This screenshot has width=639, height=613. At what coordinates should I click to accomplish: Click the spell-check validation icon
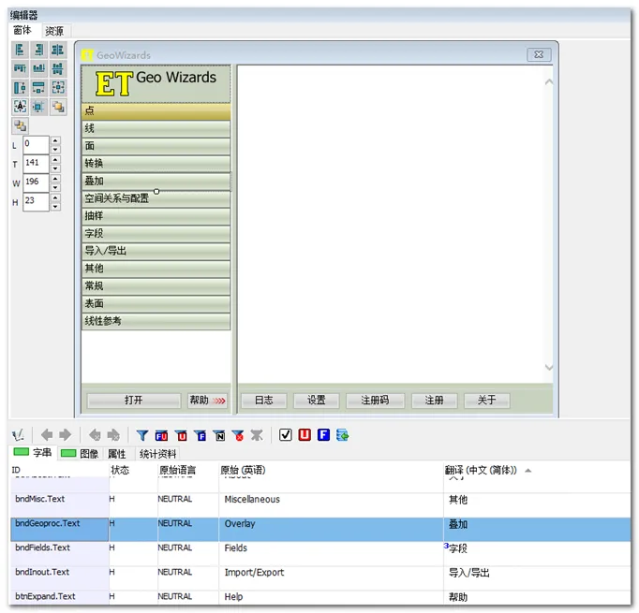coord(18,435)
